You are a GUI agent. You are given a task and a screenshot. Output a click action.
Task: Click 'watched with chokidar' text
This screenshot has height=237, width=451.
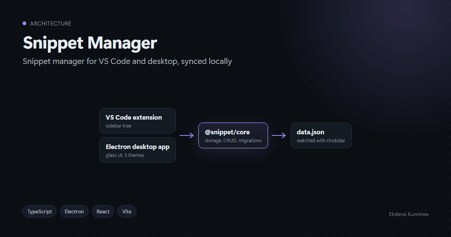click(321, 141)
